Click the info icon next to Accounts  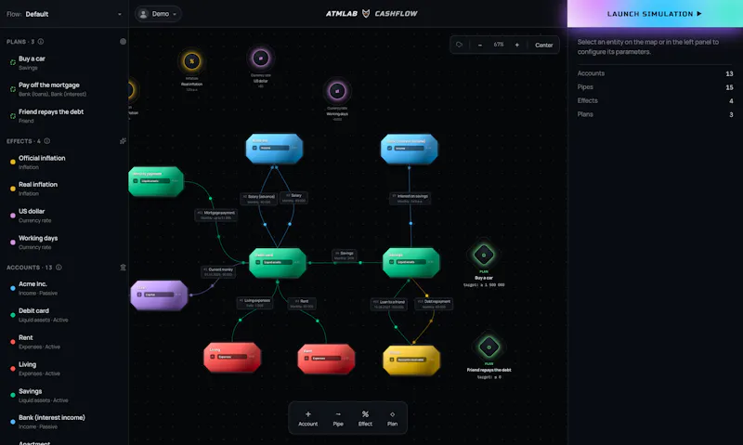[59, 268]
